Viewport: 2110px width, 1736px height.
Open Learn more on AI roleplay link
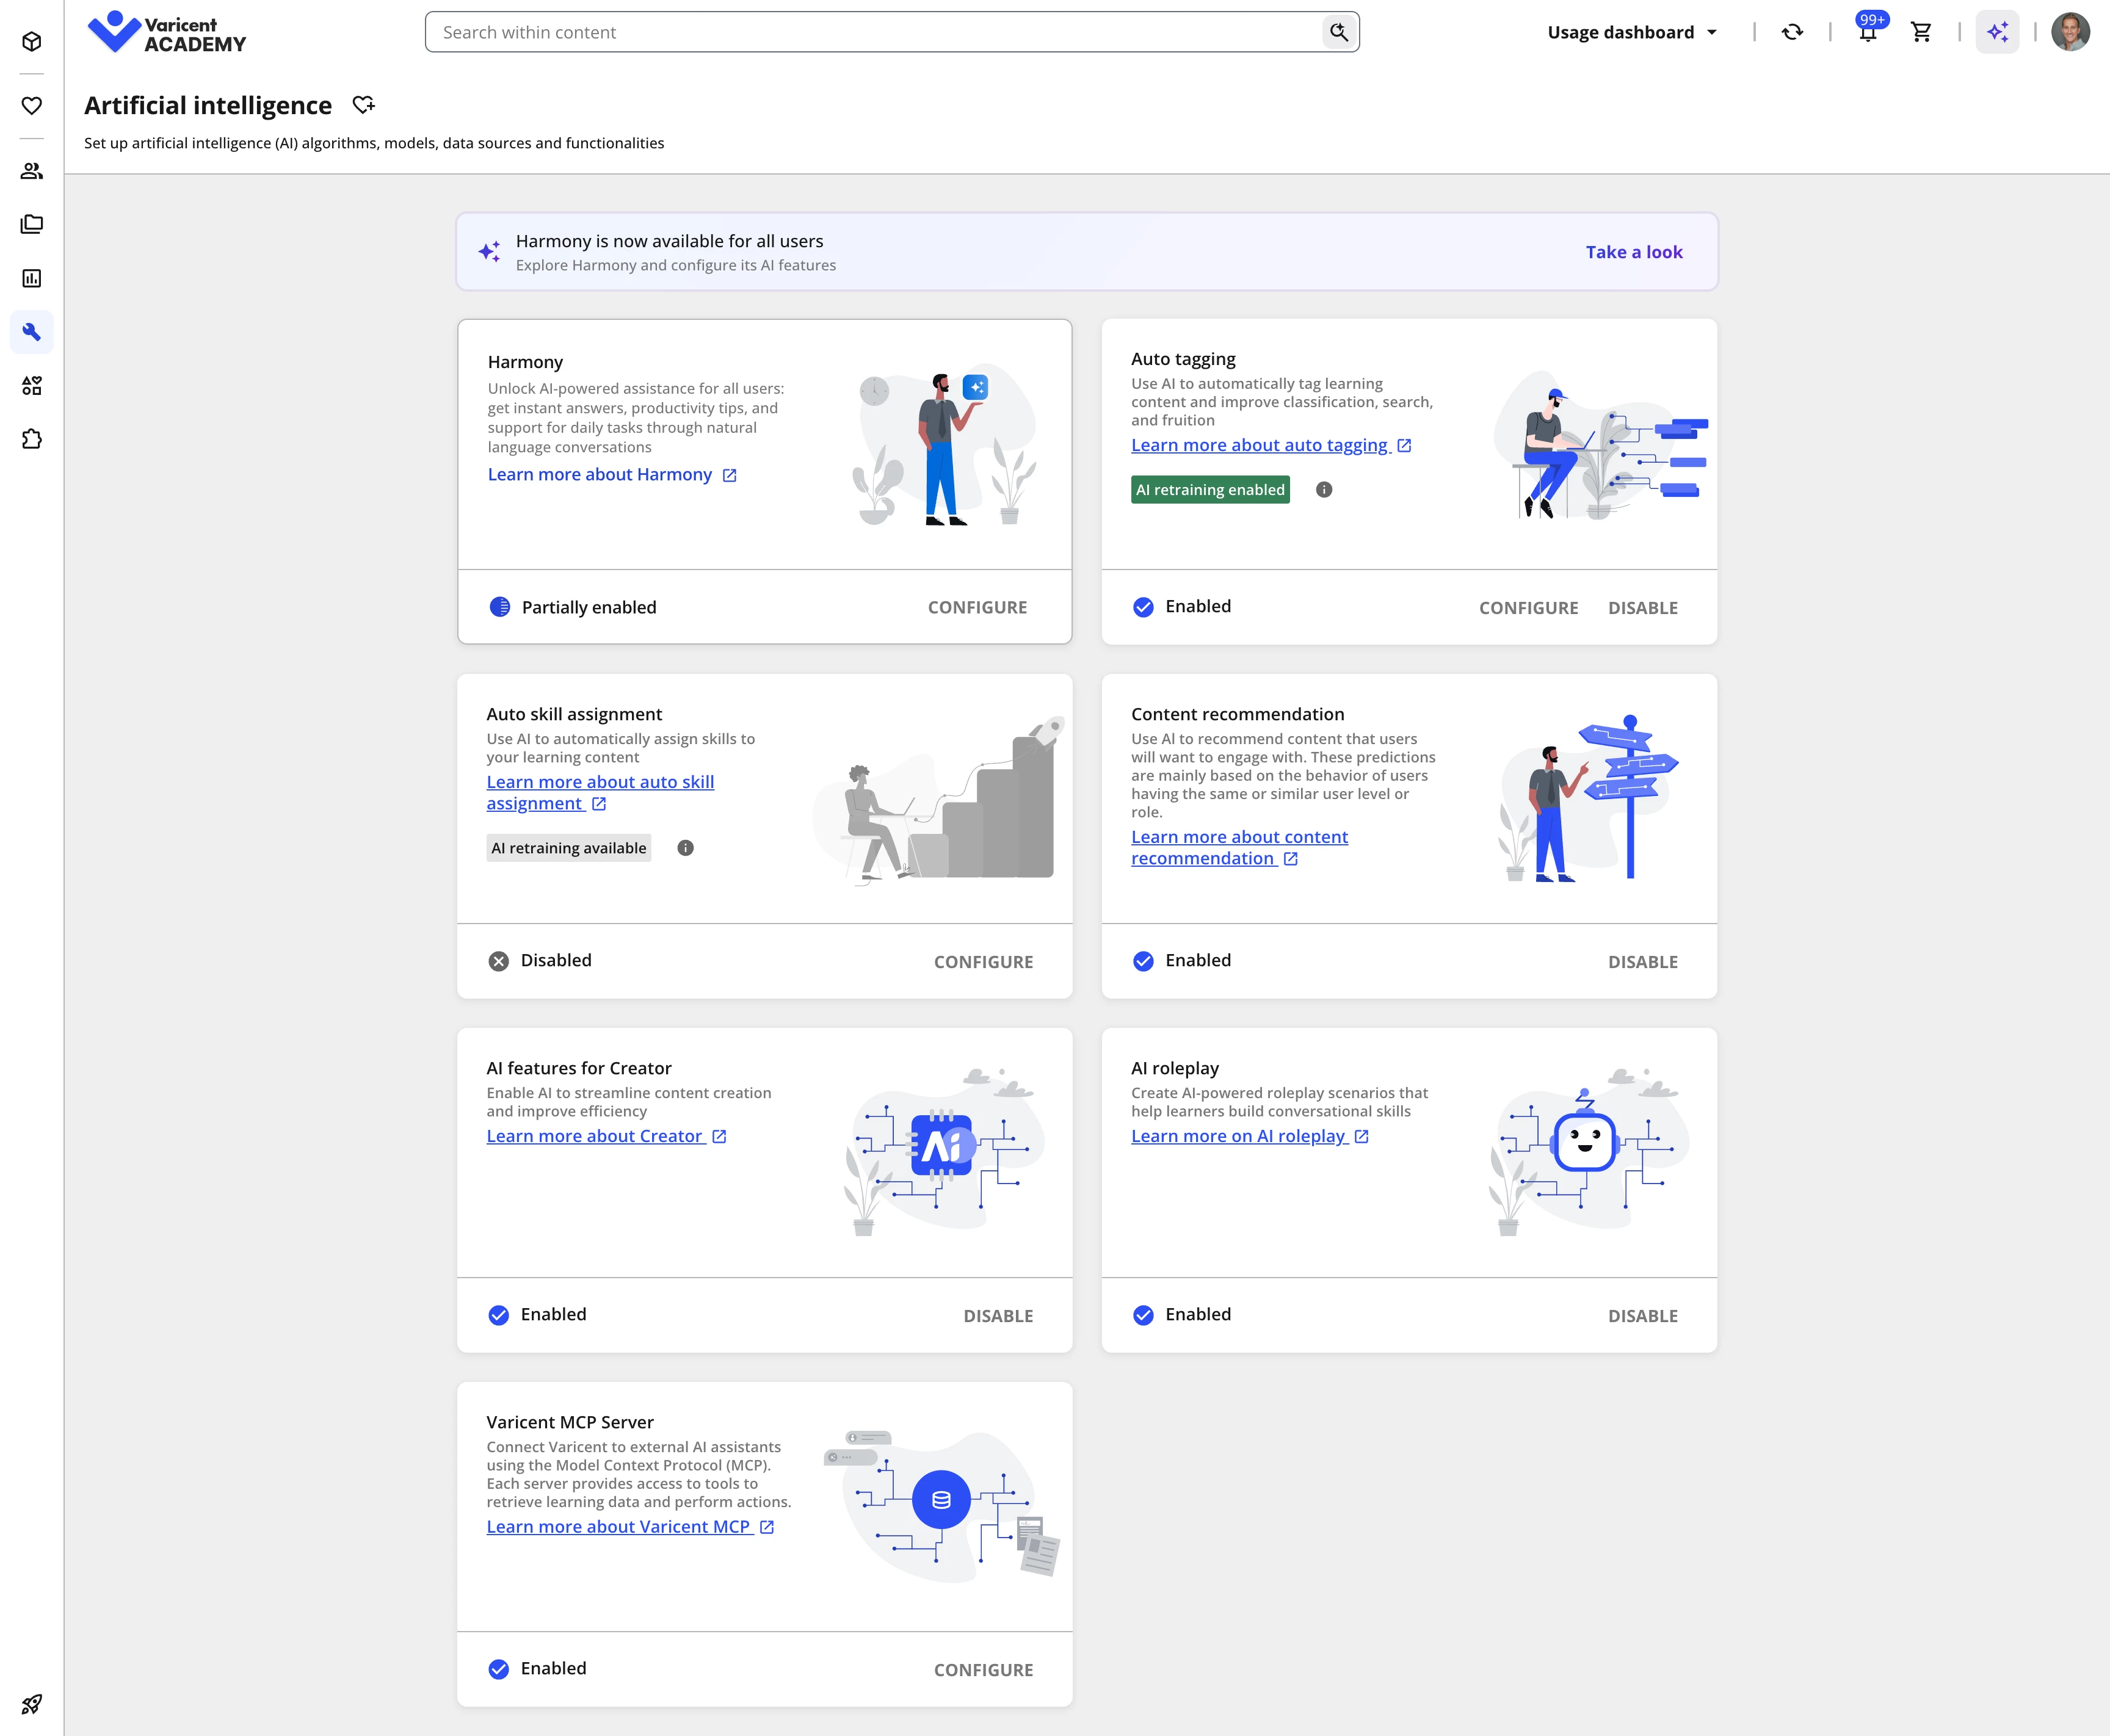[1250, 1136]
